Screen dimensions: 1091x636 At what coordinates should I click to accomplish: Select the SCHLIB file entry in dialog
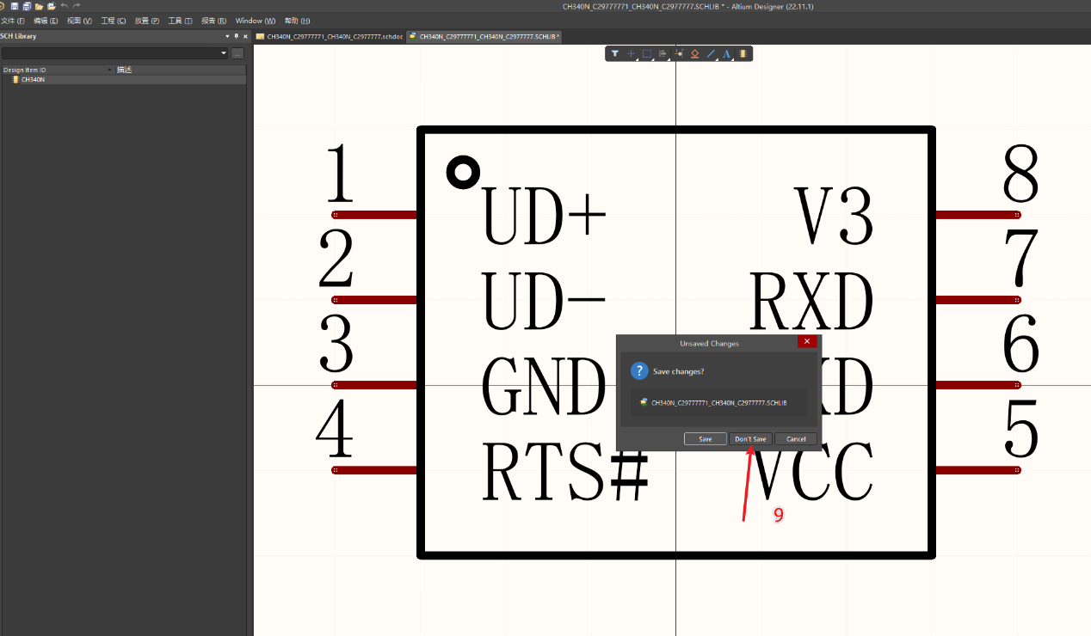pyautogui.click(x=718, y=402)
